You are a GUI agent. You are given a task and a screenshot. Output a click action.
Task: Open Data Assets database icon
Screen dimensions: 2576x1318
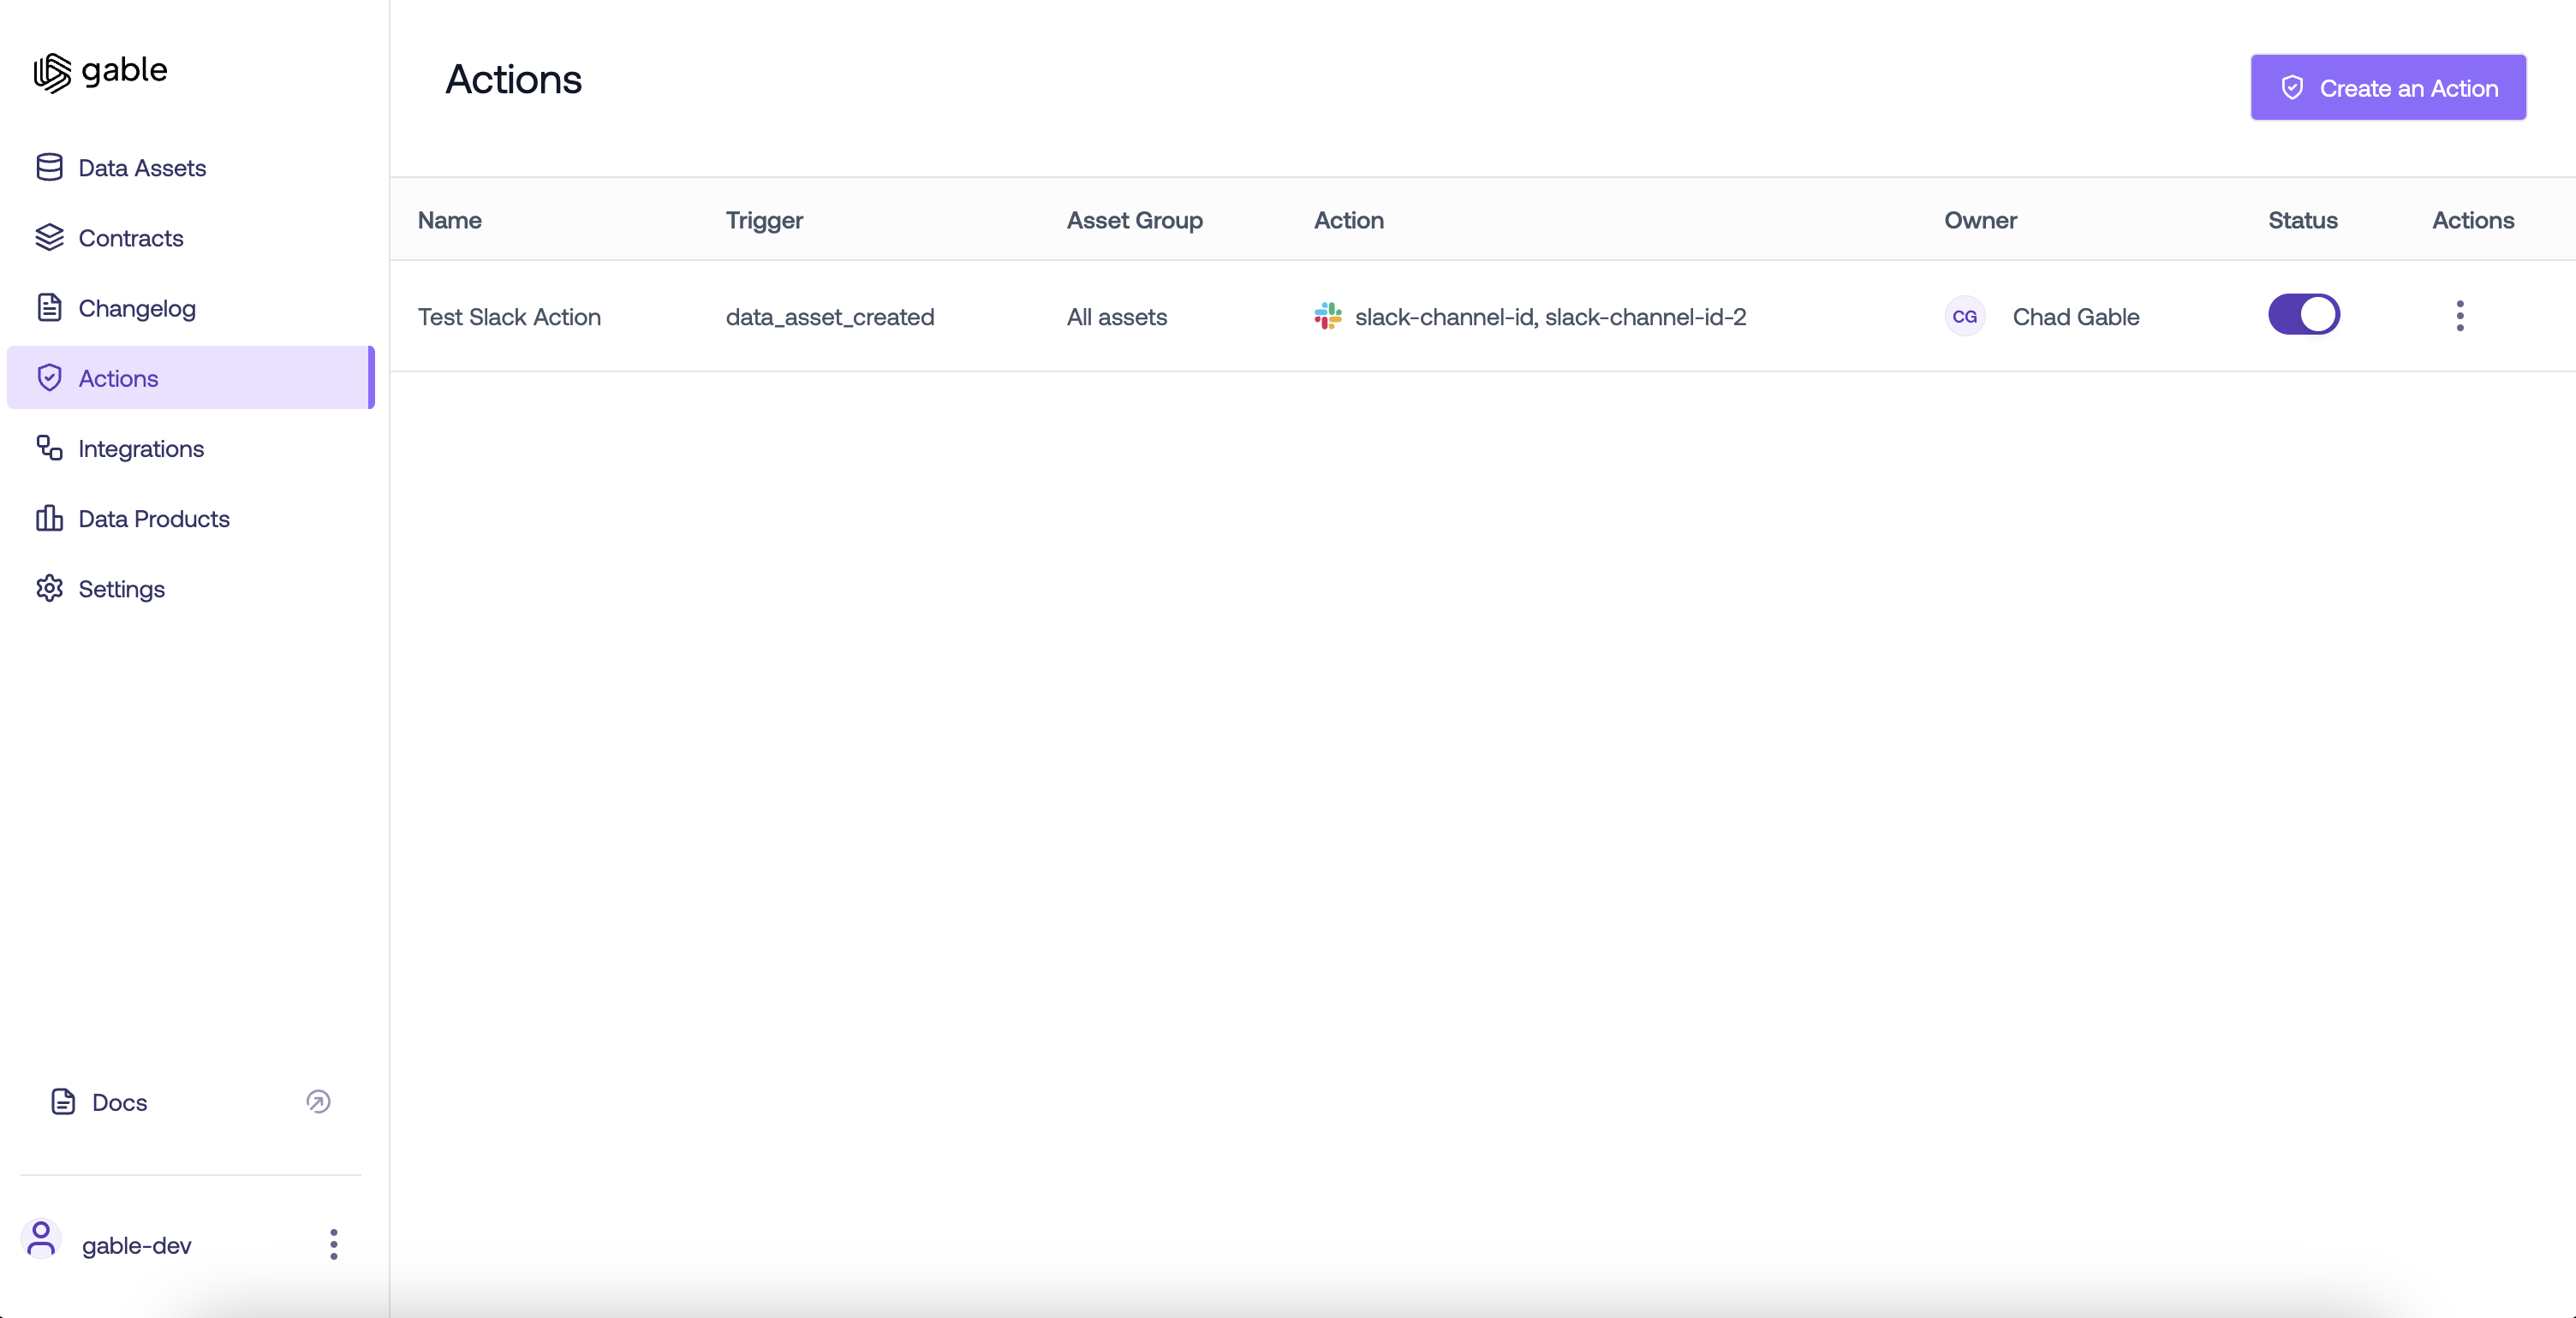49,168
